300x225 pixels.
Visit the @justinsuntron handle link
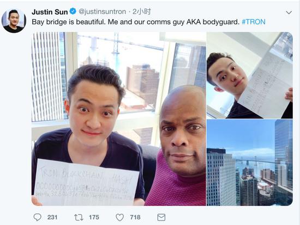click(x=102, y=11)
